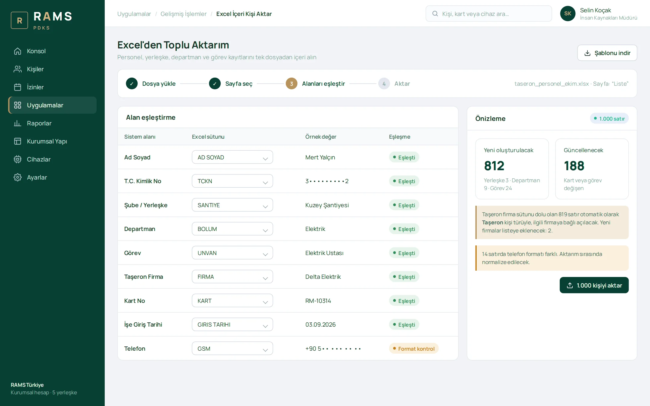Click the Güncellenecek 188 card
Viewport: 650px width, 406px height.
592,169
